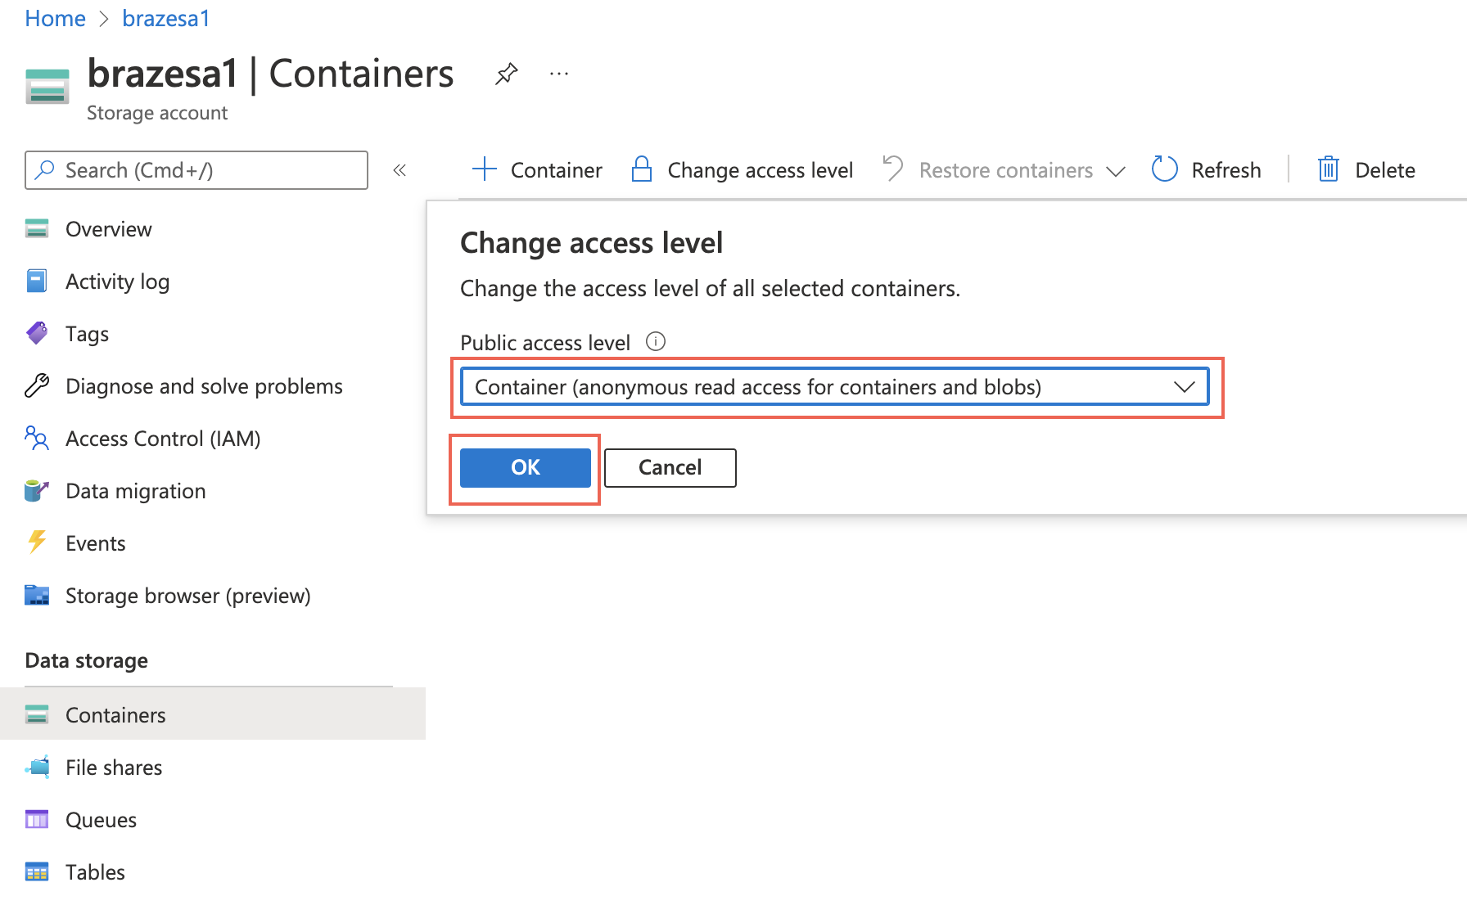This screenshot has width=1467, height=905.
Task: Click the Delete toolbar label
Action: pos(1385,170)
